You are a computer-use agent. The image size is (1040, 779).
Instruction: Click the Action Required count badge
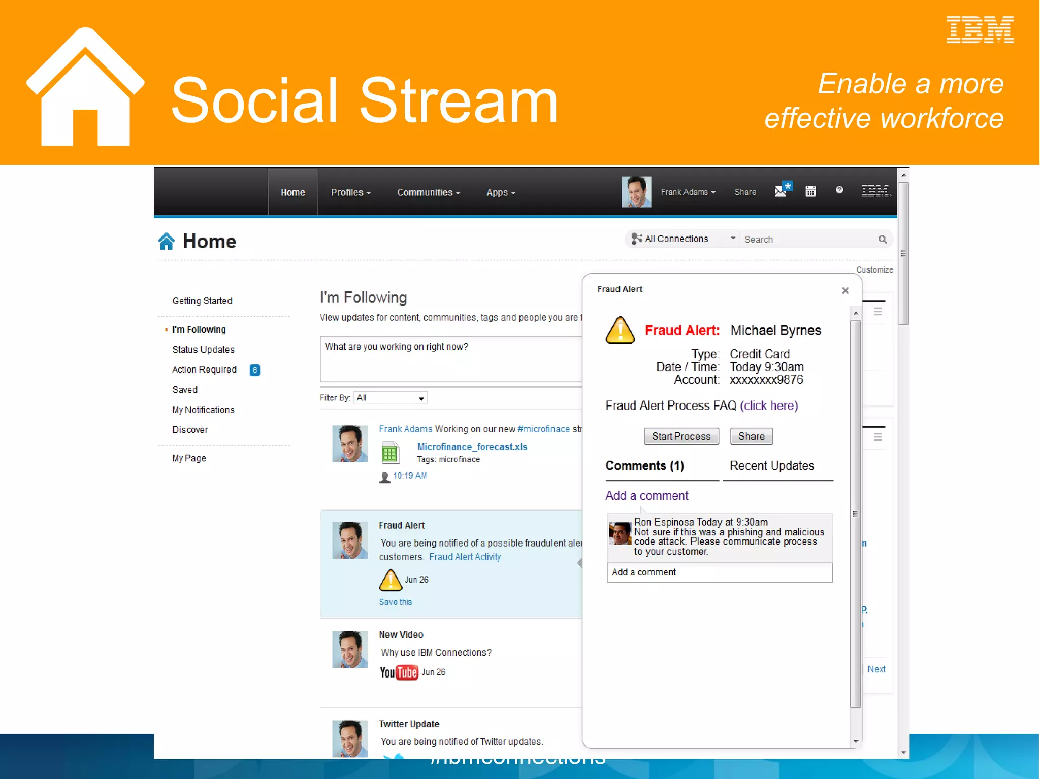[x=255, y=370]
